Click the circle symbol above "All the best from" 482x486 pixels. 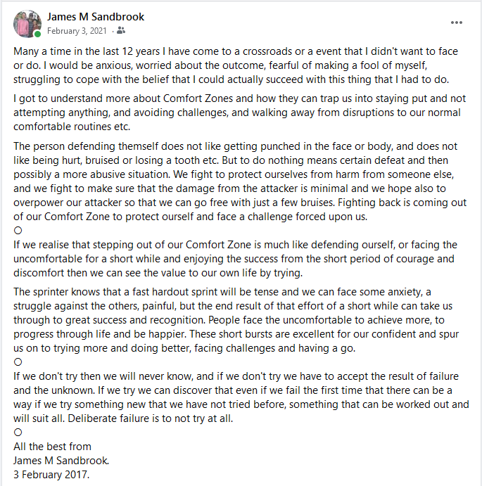click(x=18, y=432)
